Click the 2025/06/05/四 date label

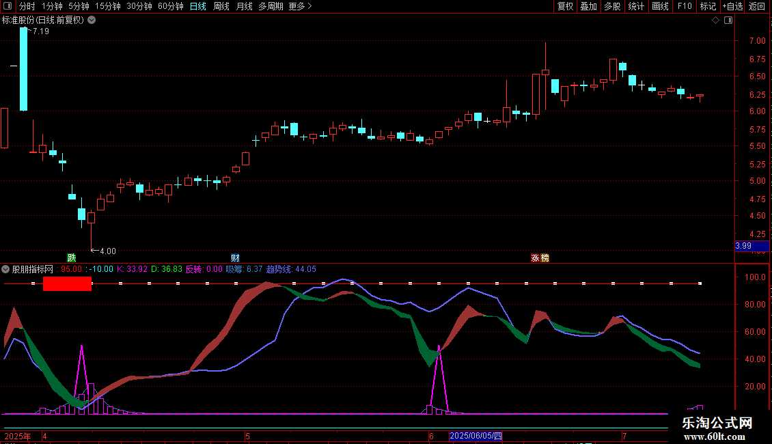point(475,436)
